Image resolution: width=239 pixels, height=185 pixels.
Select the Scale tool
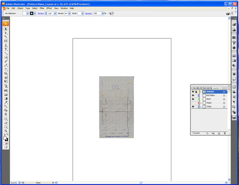(x=6, y=73)
